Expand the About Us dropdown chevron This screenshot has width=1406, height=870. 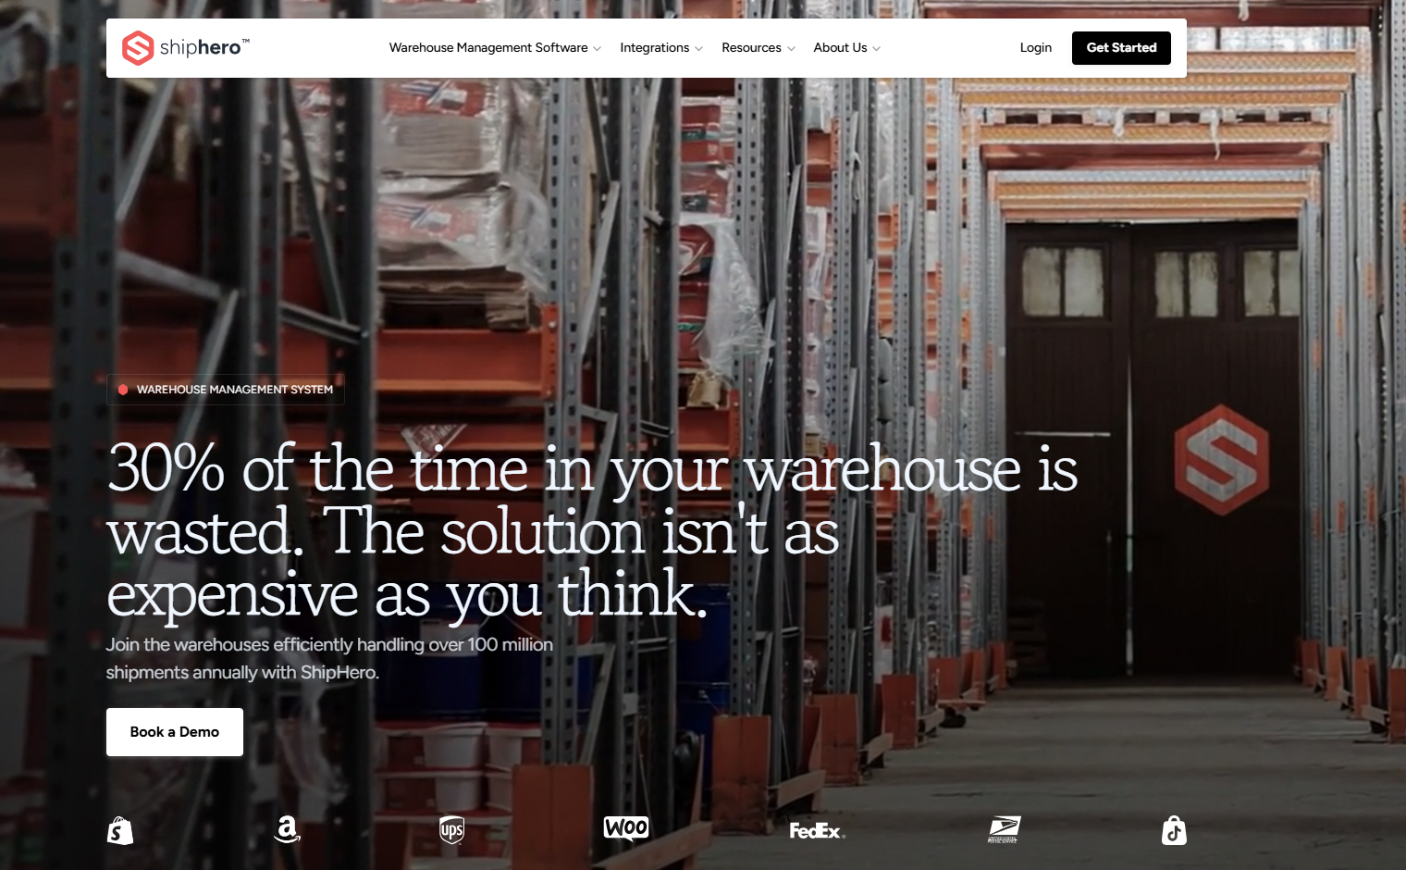876,49
